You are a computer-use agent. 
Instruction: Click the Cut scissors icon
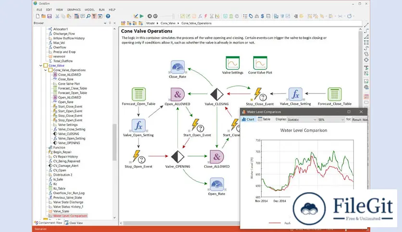click(x=57, y=16)
